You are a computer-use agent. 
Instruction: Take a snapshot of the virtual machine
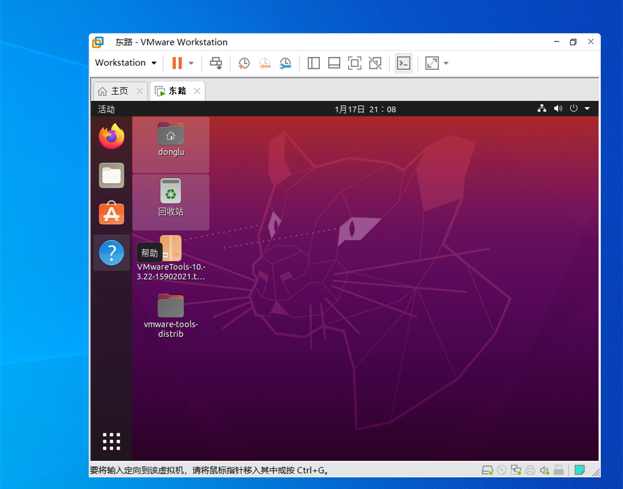point(244,63)
